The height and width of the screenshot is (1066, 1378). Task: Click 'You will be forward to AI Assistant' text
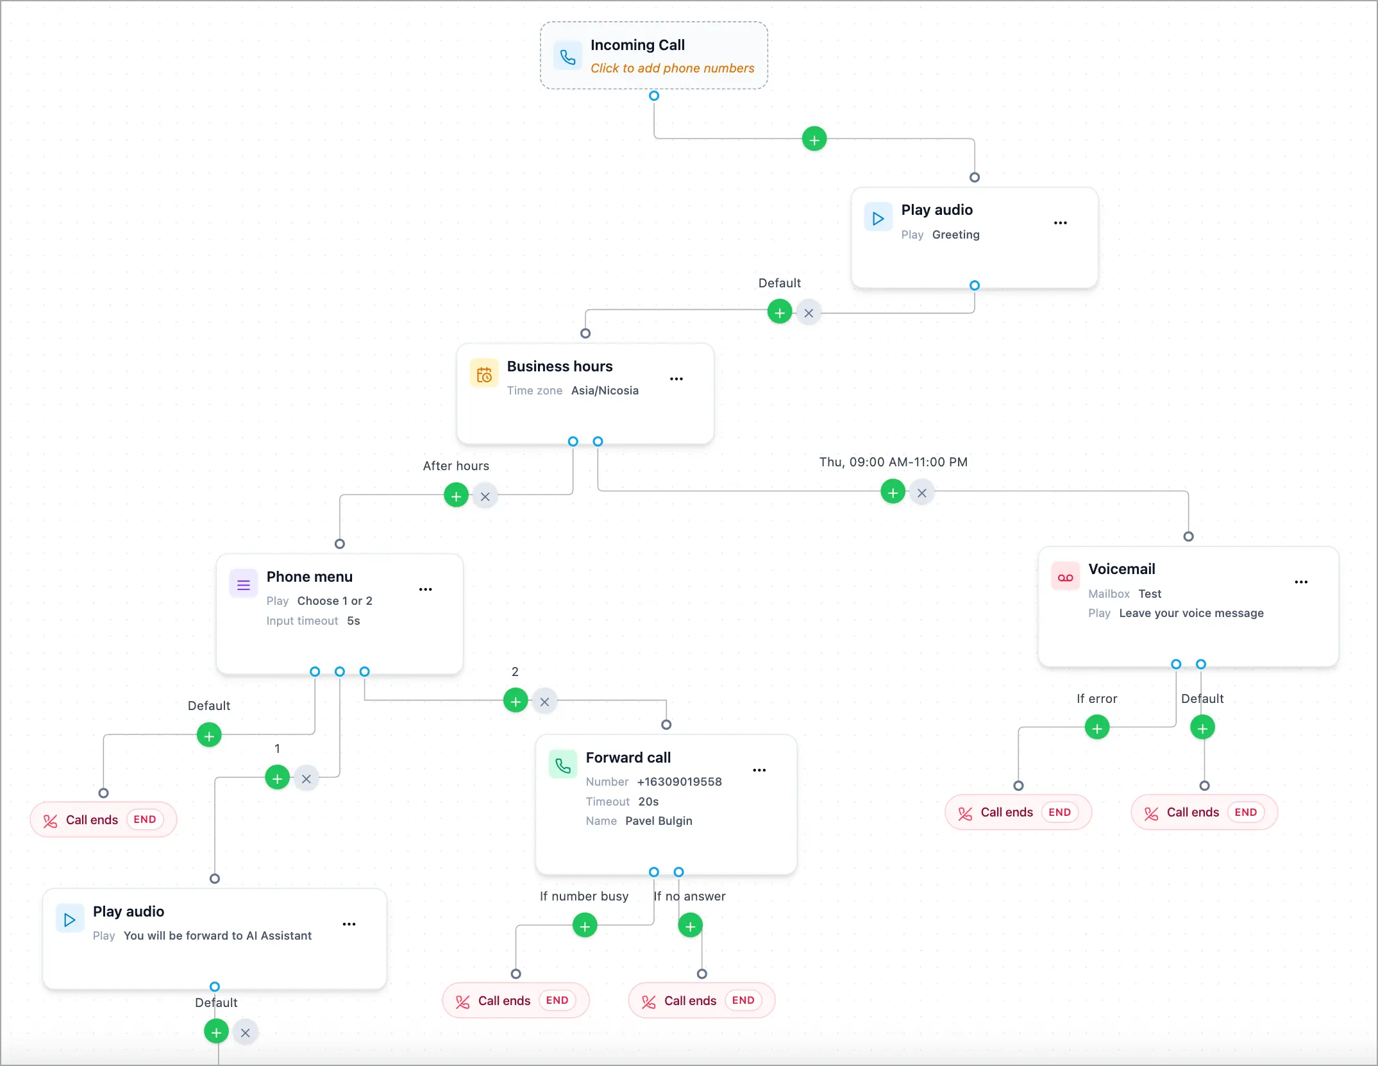tap(217, 936)
